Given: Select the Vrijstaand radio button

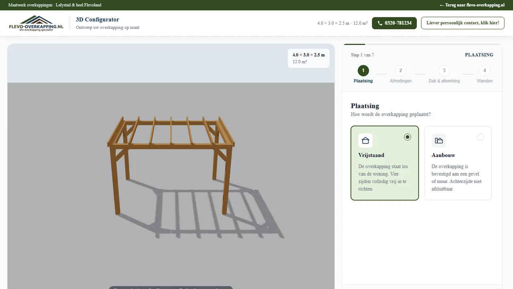Looking at the screenshot, I should [408, 137].
